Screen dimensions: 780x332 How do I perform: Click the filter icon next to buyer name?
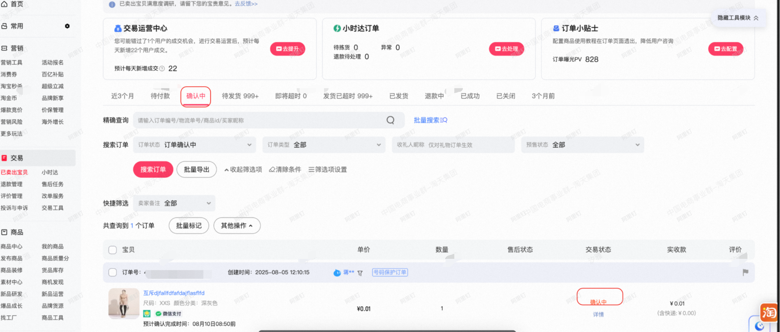click(360, 273)
